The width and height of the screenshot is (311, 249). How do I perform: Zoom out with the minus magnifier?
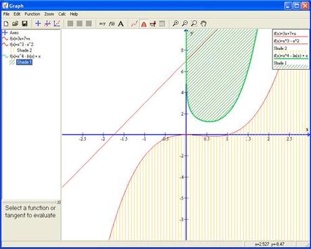[185, 24]
